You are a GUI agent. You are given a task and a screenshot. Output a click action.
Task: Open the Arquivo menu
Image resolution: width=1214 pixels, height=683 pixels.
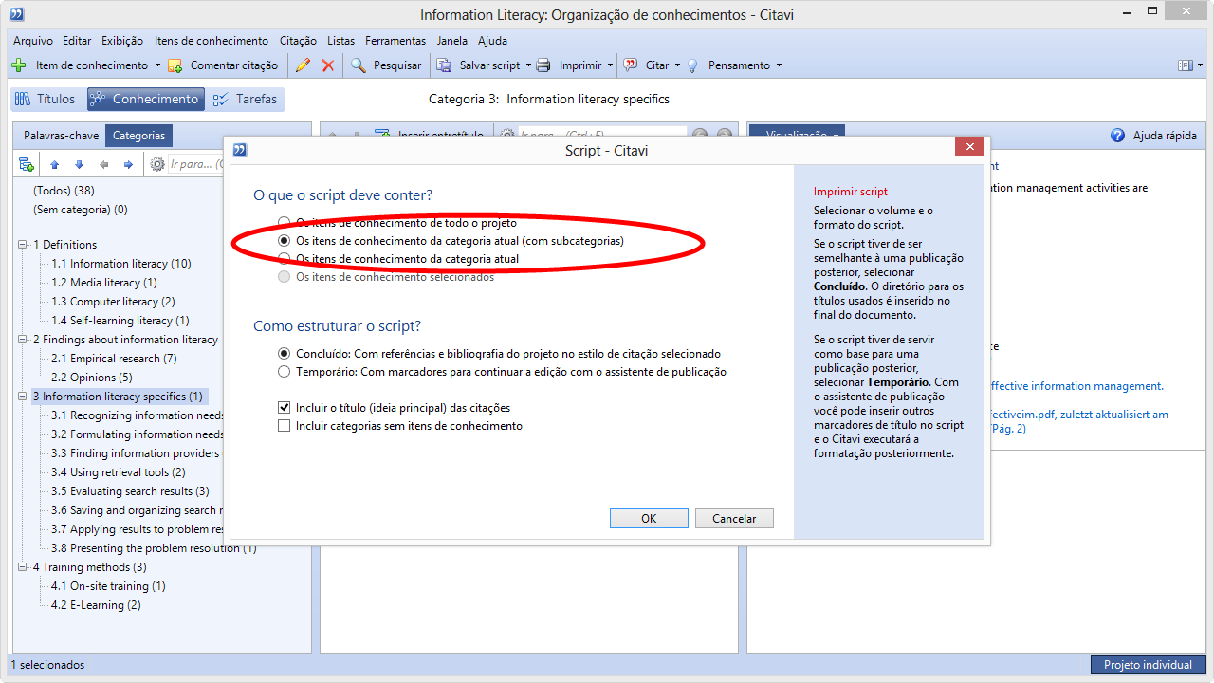33,41
